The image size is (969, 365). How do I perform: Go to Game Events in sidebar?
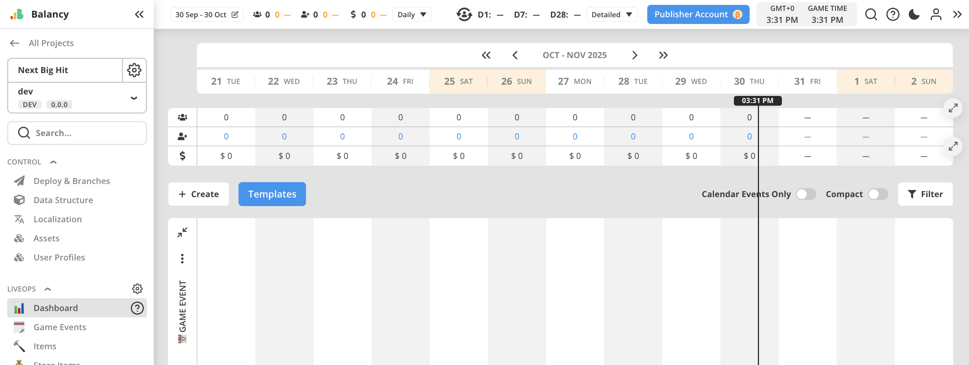tap(59, 327)
